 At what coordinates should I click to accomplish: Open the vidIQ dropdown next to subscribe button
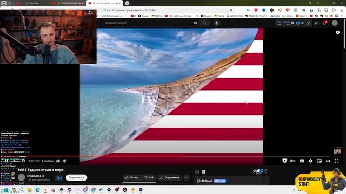58,178
